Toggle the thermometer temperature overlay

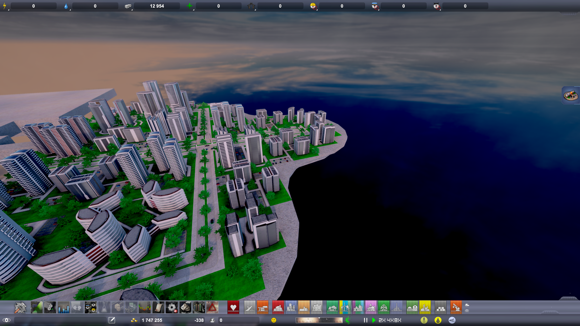coord(423,320)
